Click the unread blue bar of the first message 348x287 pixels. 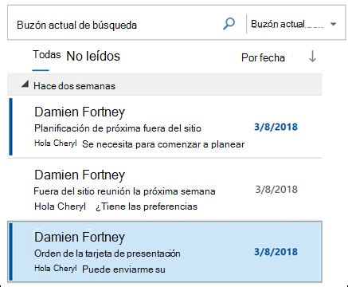coord(10,127)
